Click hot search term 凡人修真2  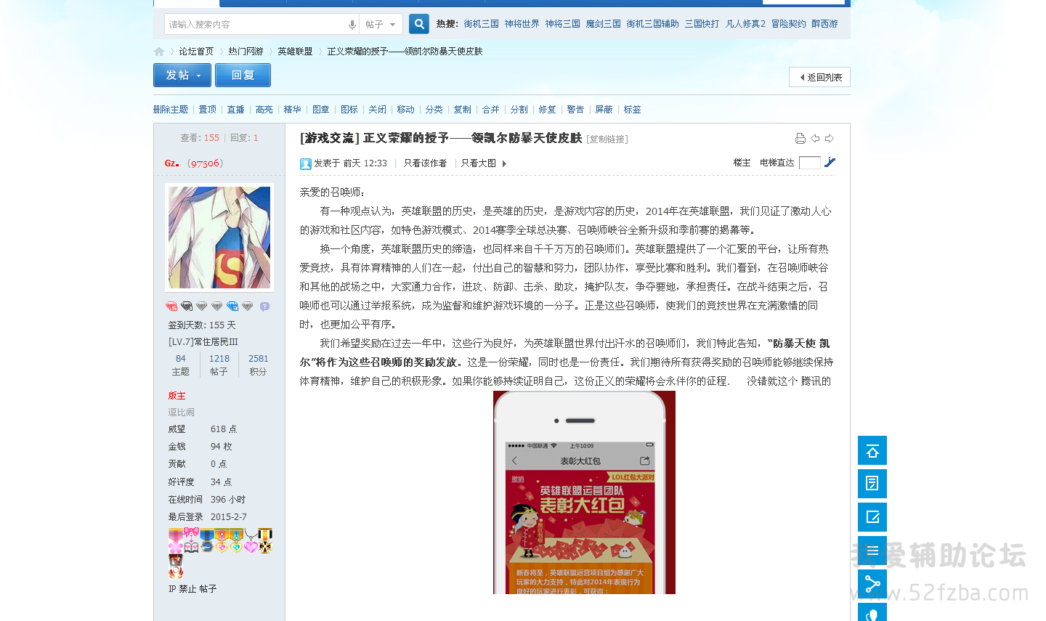[x=745, y=24]
